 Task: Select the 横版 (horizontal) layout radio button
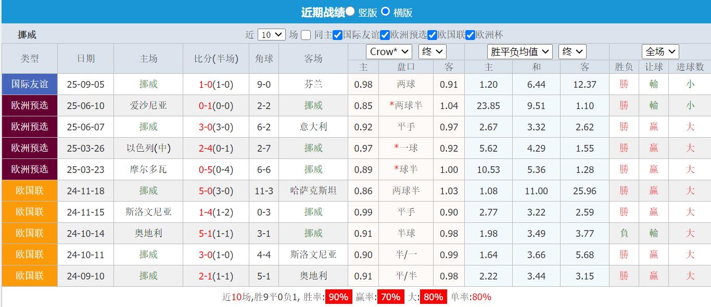(386, 11)
